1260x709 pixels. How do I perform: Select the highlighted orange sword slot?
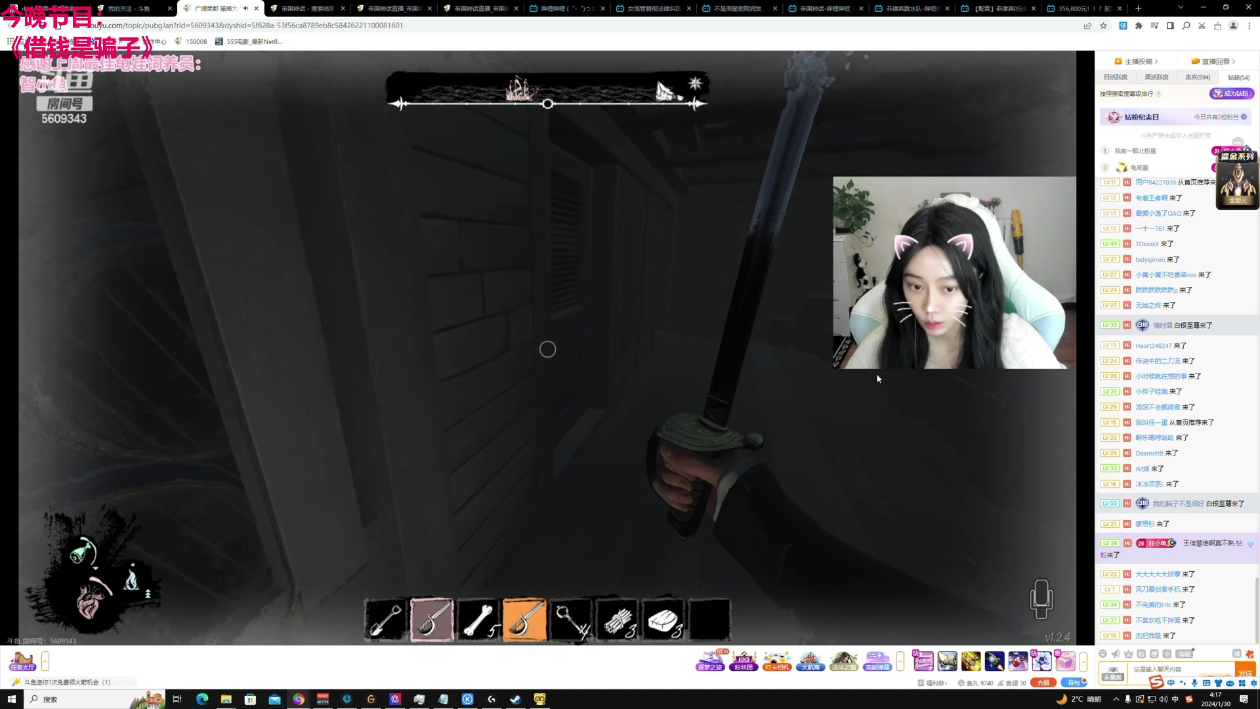524,620
